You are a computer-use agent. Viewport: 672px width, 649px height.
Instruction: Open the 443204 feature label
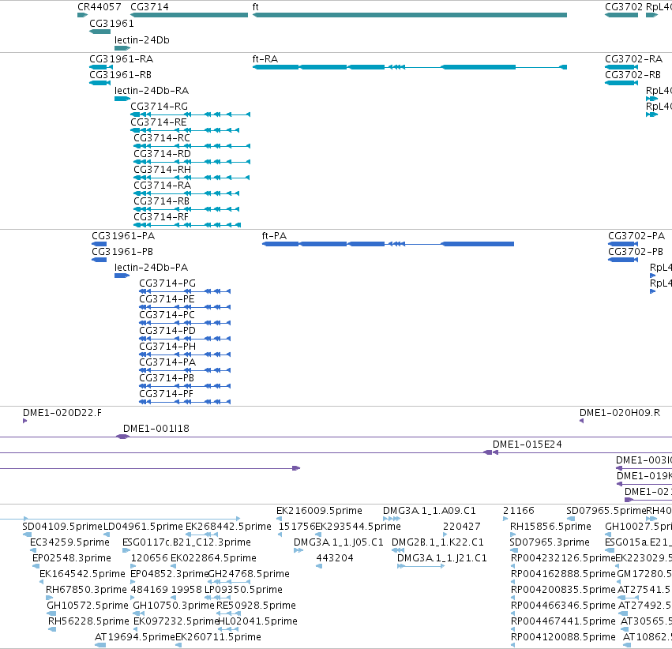(x=335, y=558)
